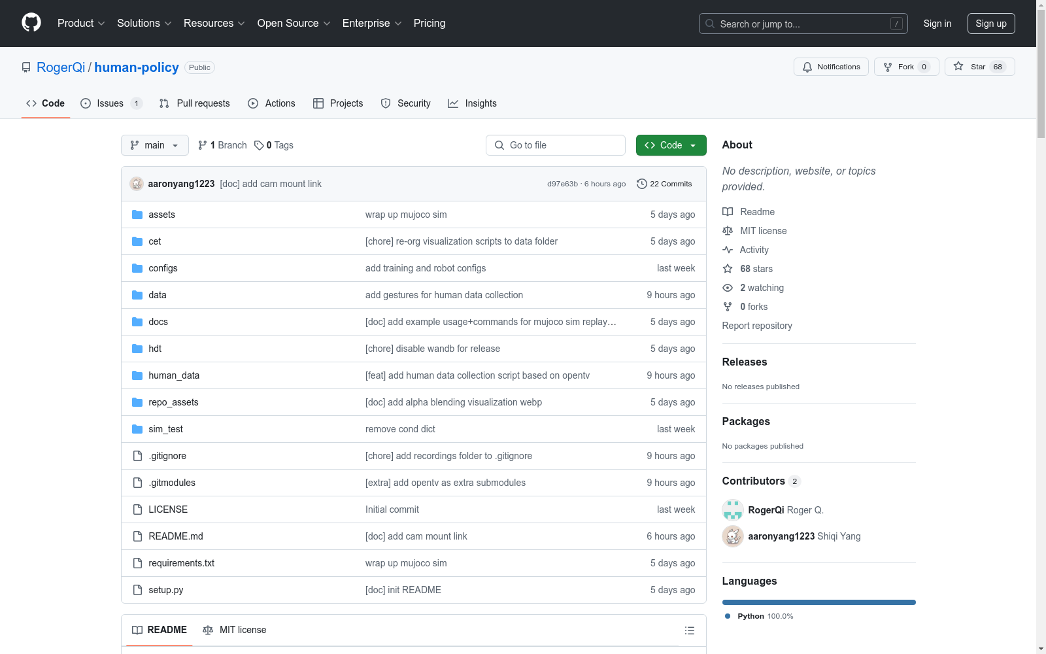Open the .gitmodules file name
The image size is (1046, 654).
pos(172,483)
